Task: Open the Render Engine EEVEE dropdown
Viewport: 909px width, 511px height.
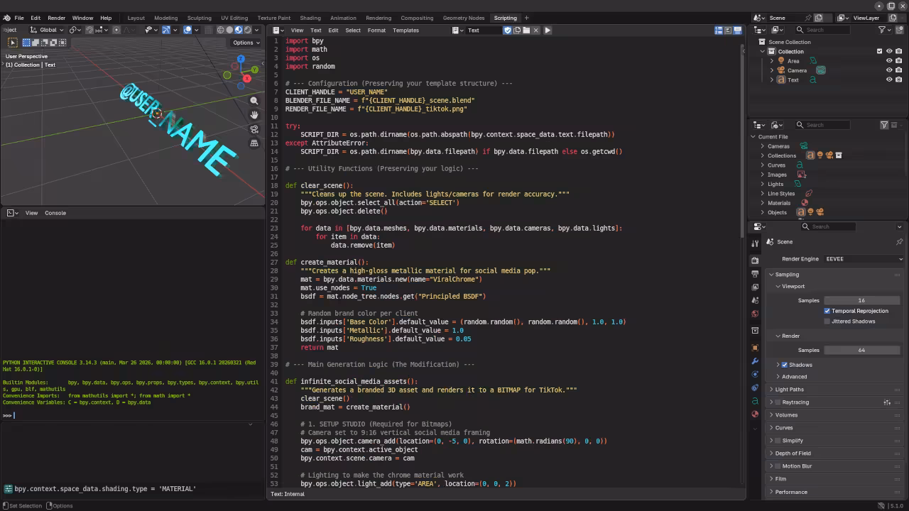Action: (x=861, y=259)
